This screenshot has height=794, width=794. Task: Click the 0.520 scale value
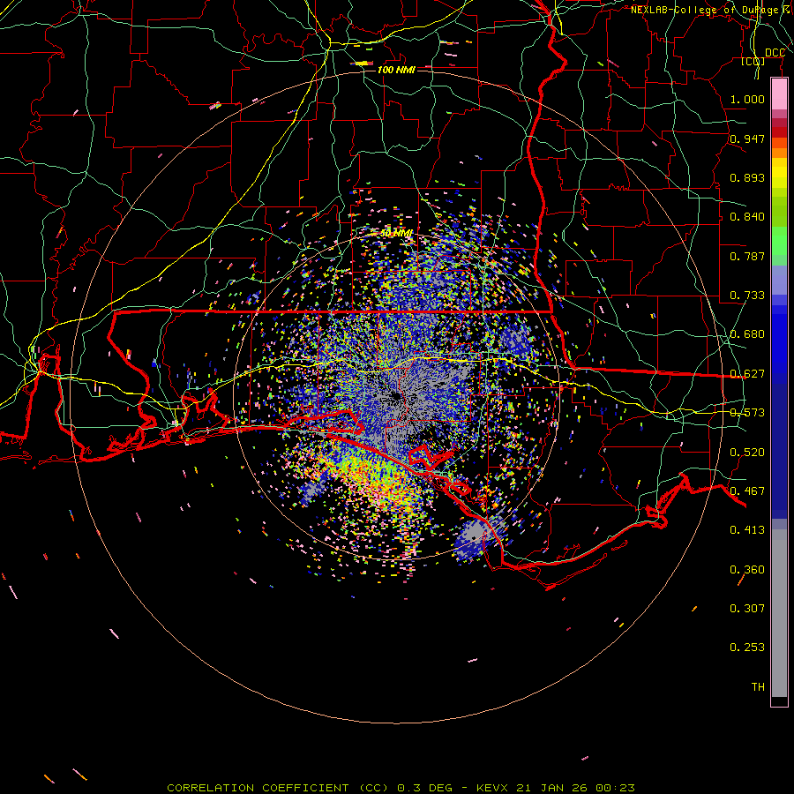click(x=747, y=453)
